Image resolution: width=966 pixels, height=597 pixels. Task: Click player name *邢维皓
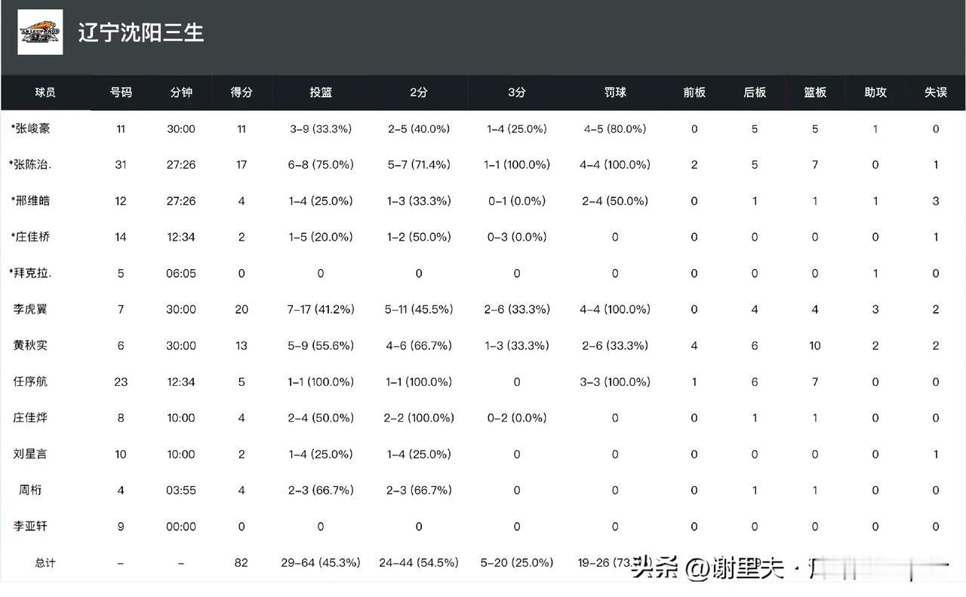pyautogui.click(x=31, y=201)
